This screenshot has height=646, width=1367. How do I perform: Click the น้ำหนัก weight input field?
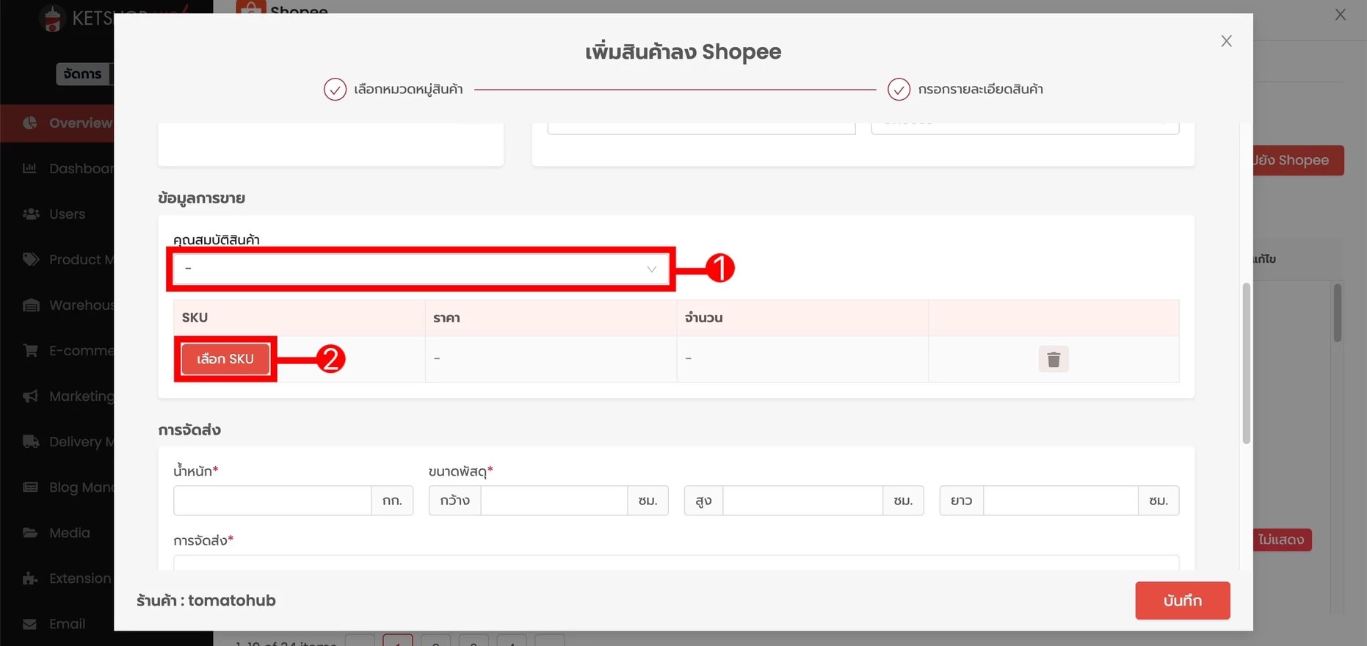click(x=272, y=501)
